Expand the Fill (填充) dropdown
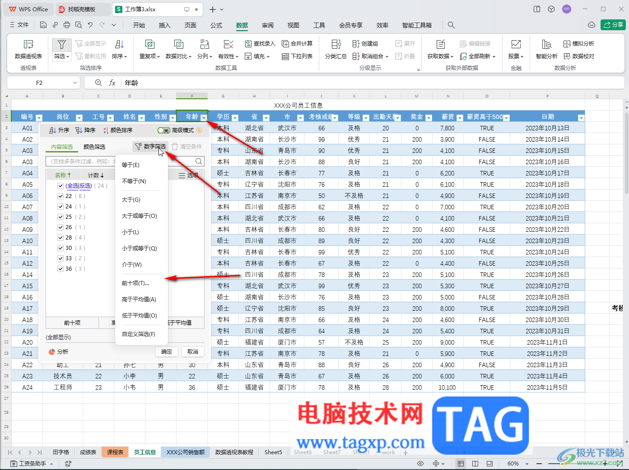 (x=268, y=56)
